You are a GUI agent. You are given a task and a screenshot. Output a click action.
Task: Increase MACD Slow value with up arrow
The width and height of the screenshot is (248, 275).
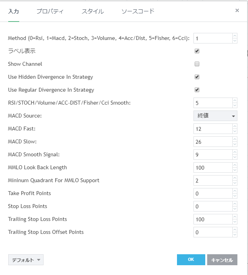coord(235,139)
